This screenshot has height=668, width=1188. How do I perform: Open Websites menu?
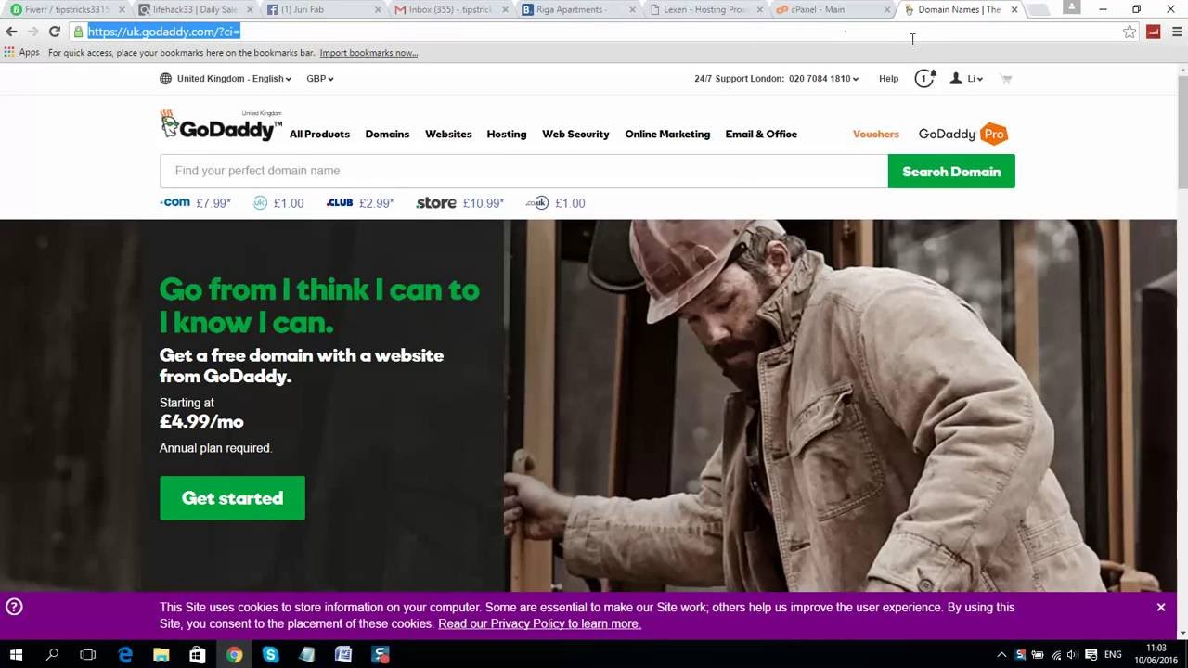pos(448,135)
